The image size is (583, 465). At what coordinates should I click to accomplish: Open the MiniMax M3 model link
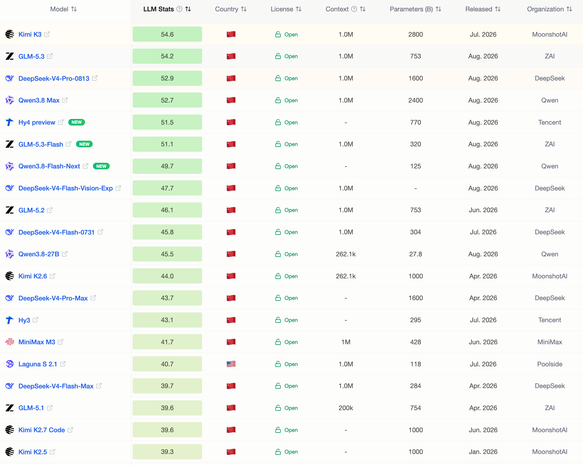coord(37,342)
